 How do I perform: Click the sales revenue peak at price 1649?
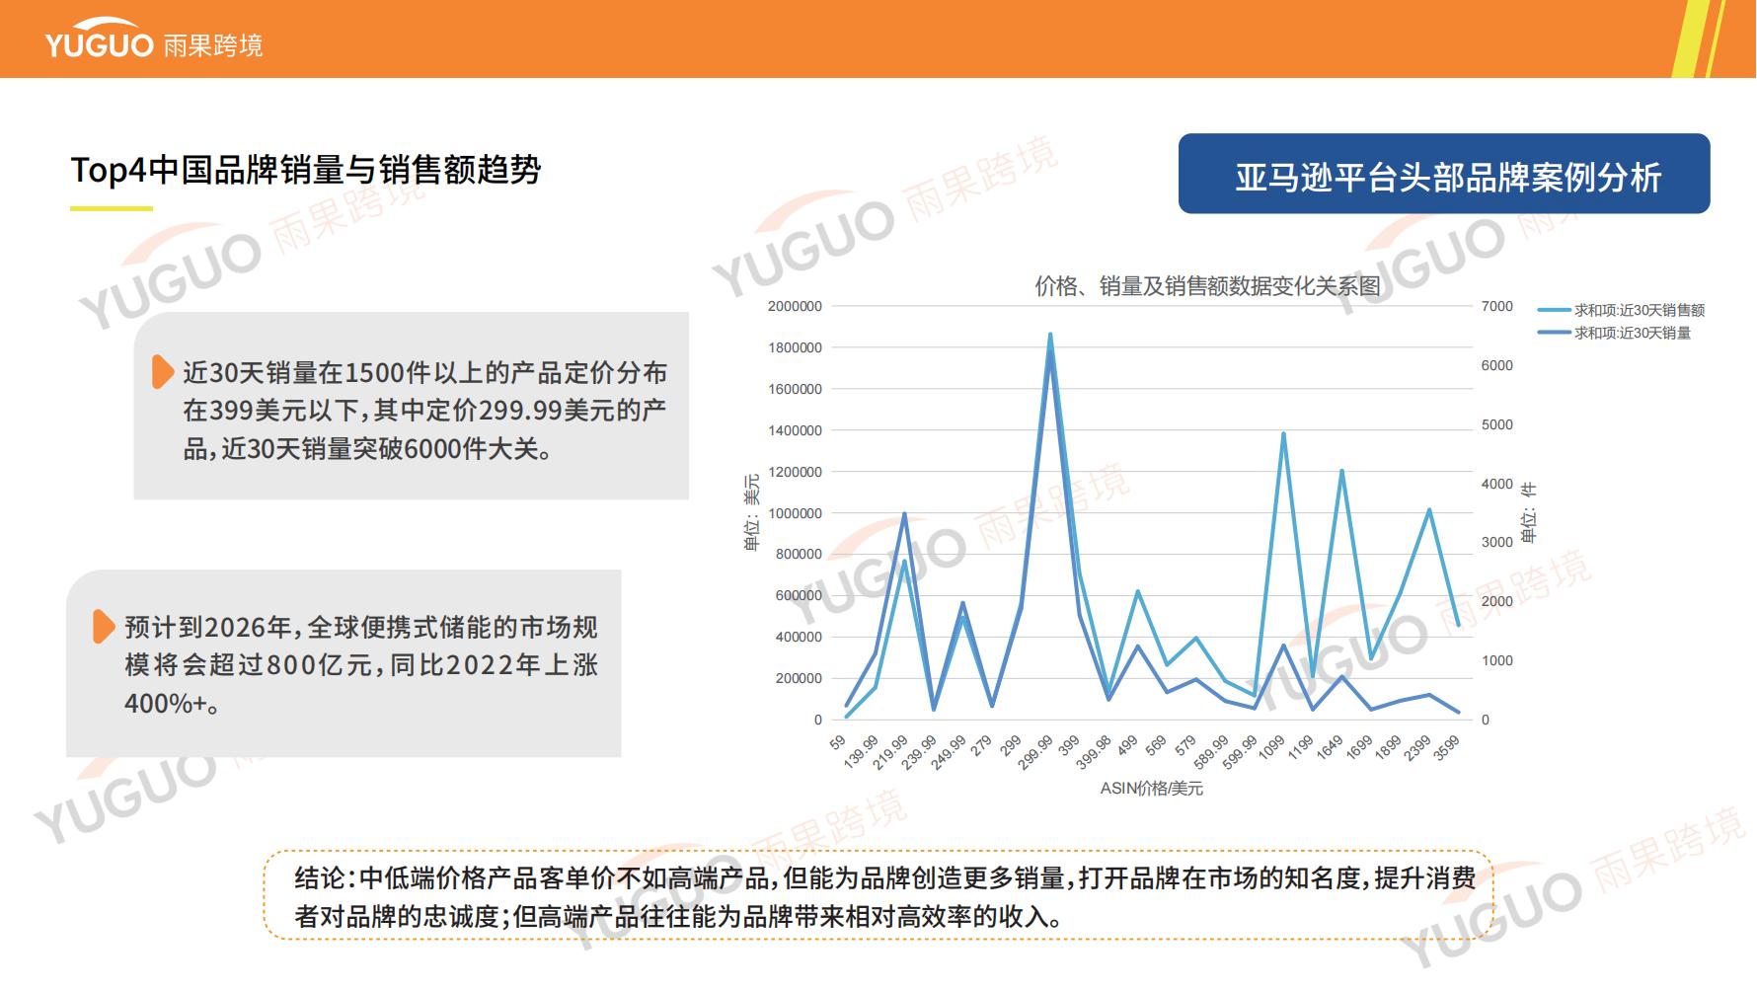point(1341,471)
